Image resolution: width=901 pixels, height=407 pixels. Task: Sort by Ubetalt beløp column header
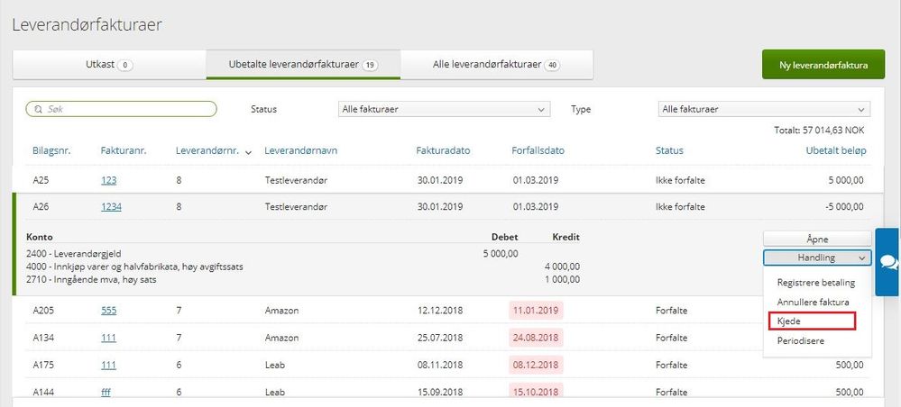click(x=835, y=150)
